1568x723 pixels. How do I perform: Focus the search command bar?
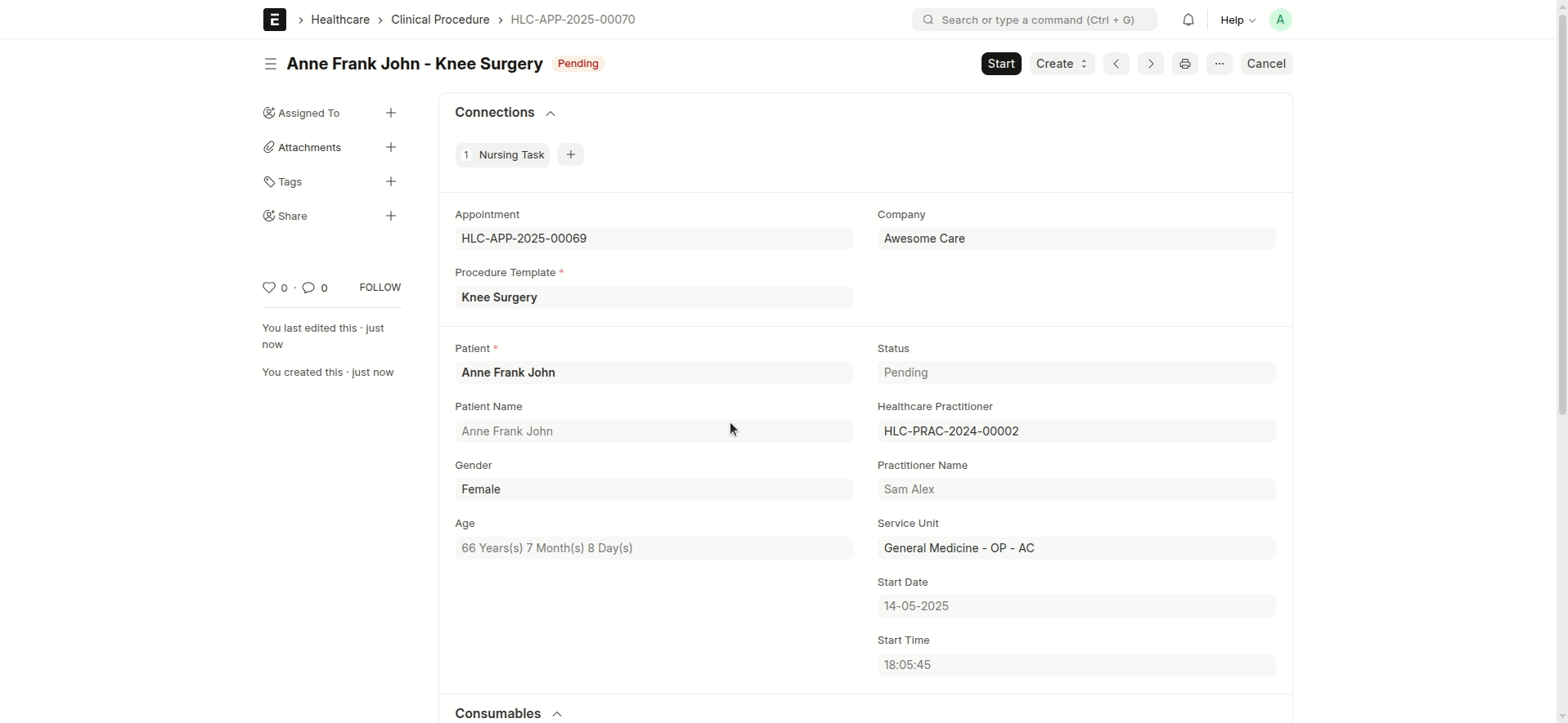tap(1035, 20)
